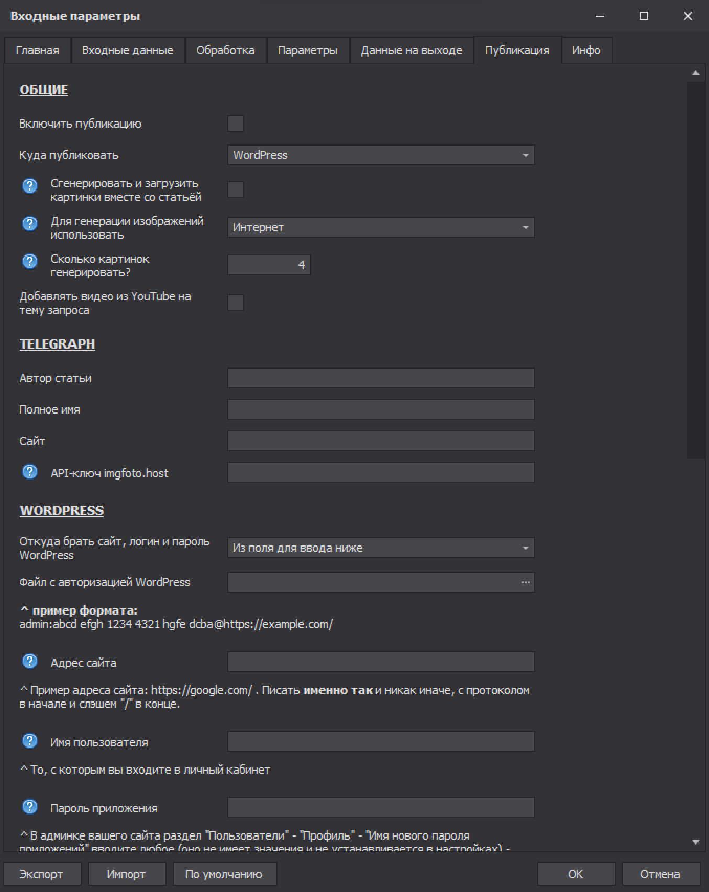709x892 pixels.
Task: Click the browse ellipsis in WordPress auth file field
Action: [525, 582]
